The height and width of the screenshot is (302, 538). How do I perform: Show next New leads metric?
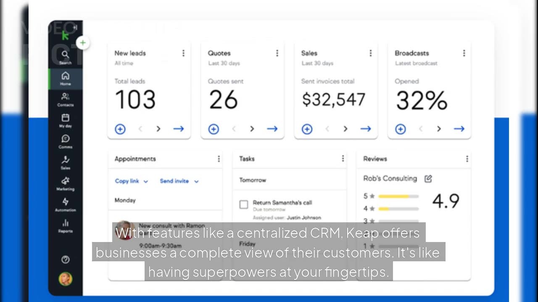tap(158, 129)
